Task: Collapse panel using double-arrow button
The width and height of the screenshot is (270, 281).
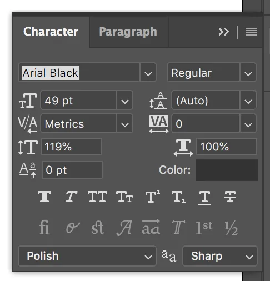Action: click(224, 32)
